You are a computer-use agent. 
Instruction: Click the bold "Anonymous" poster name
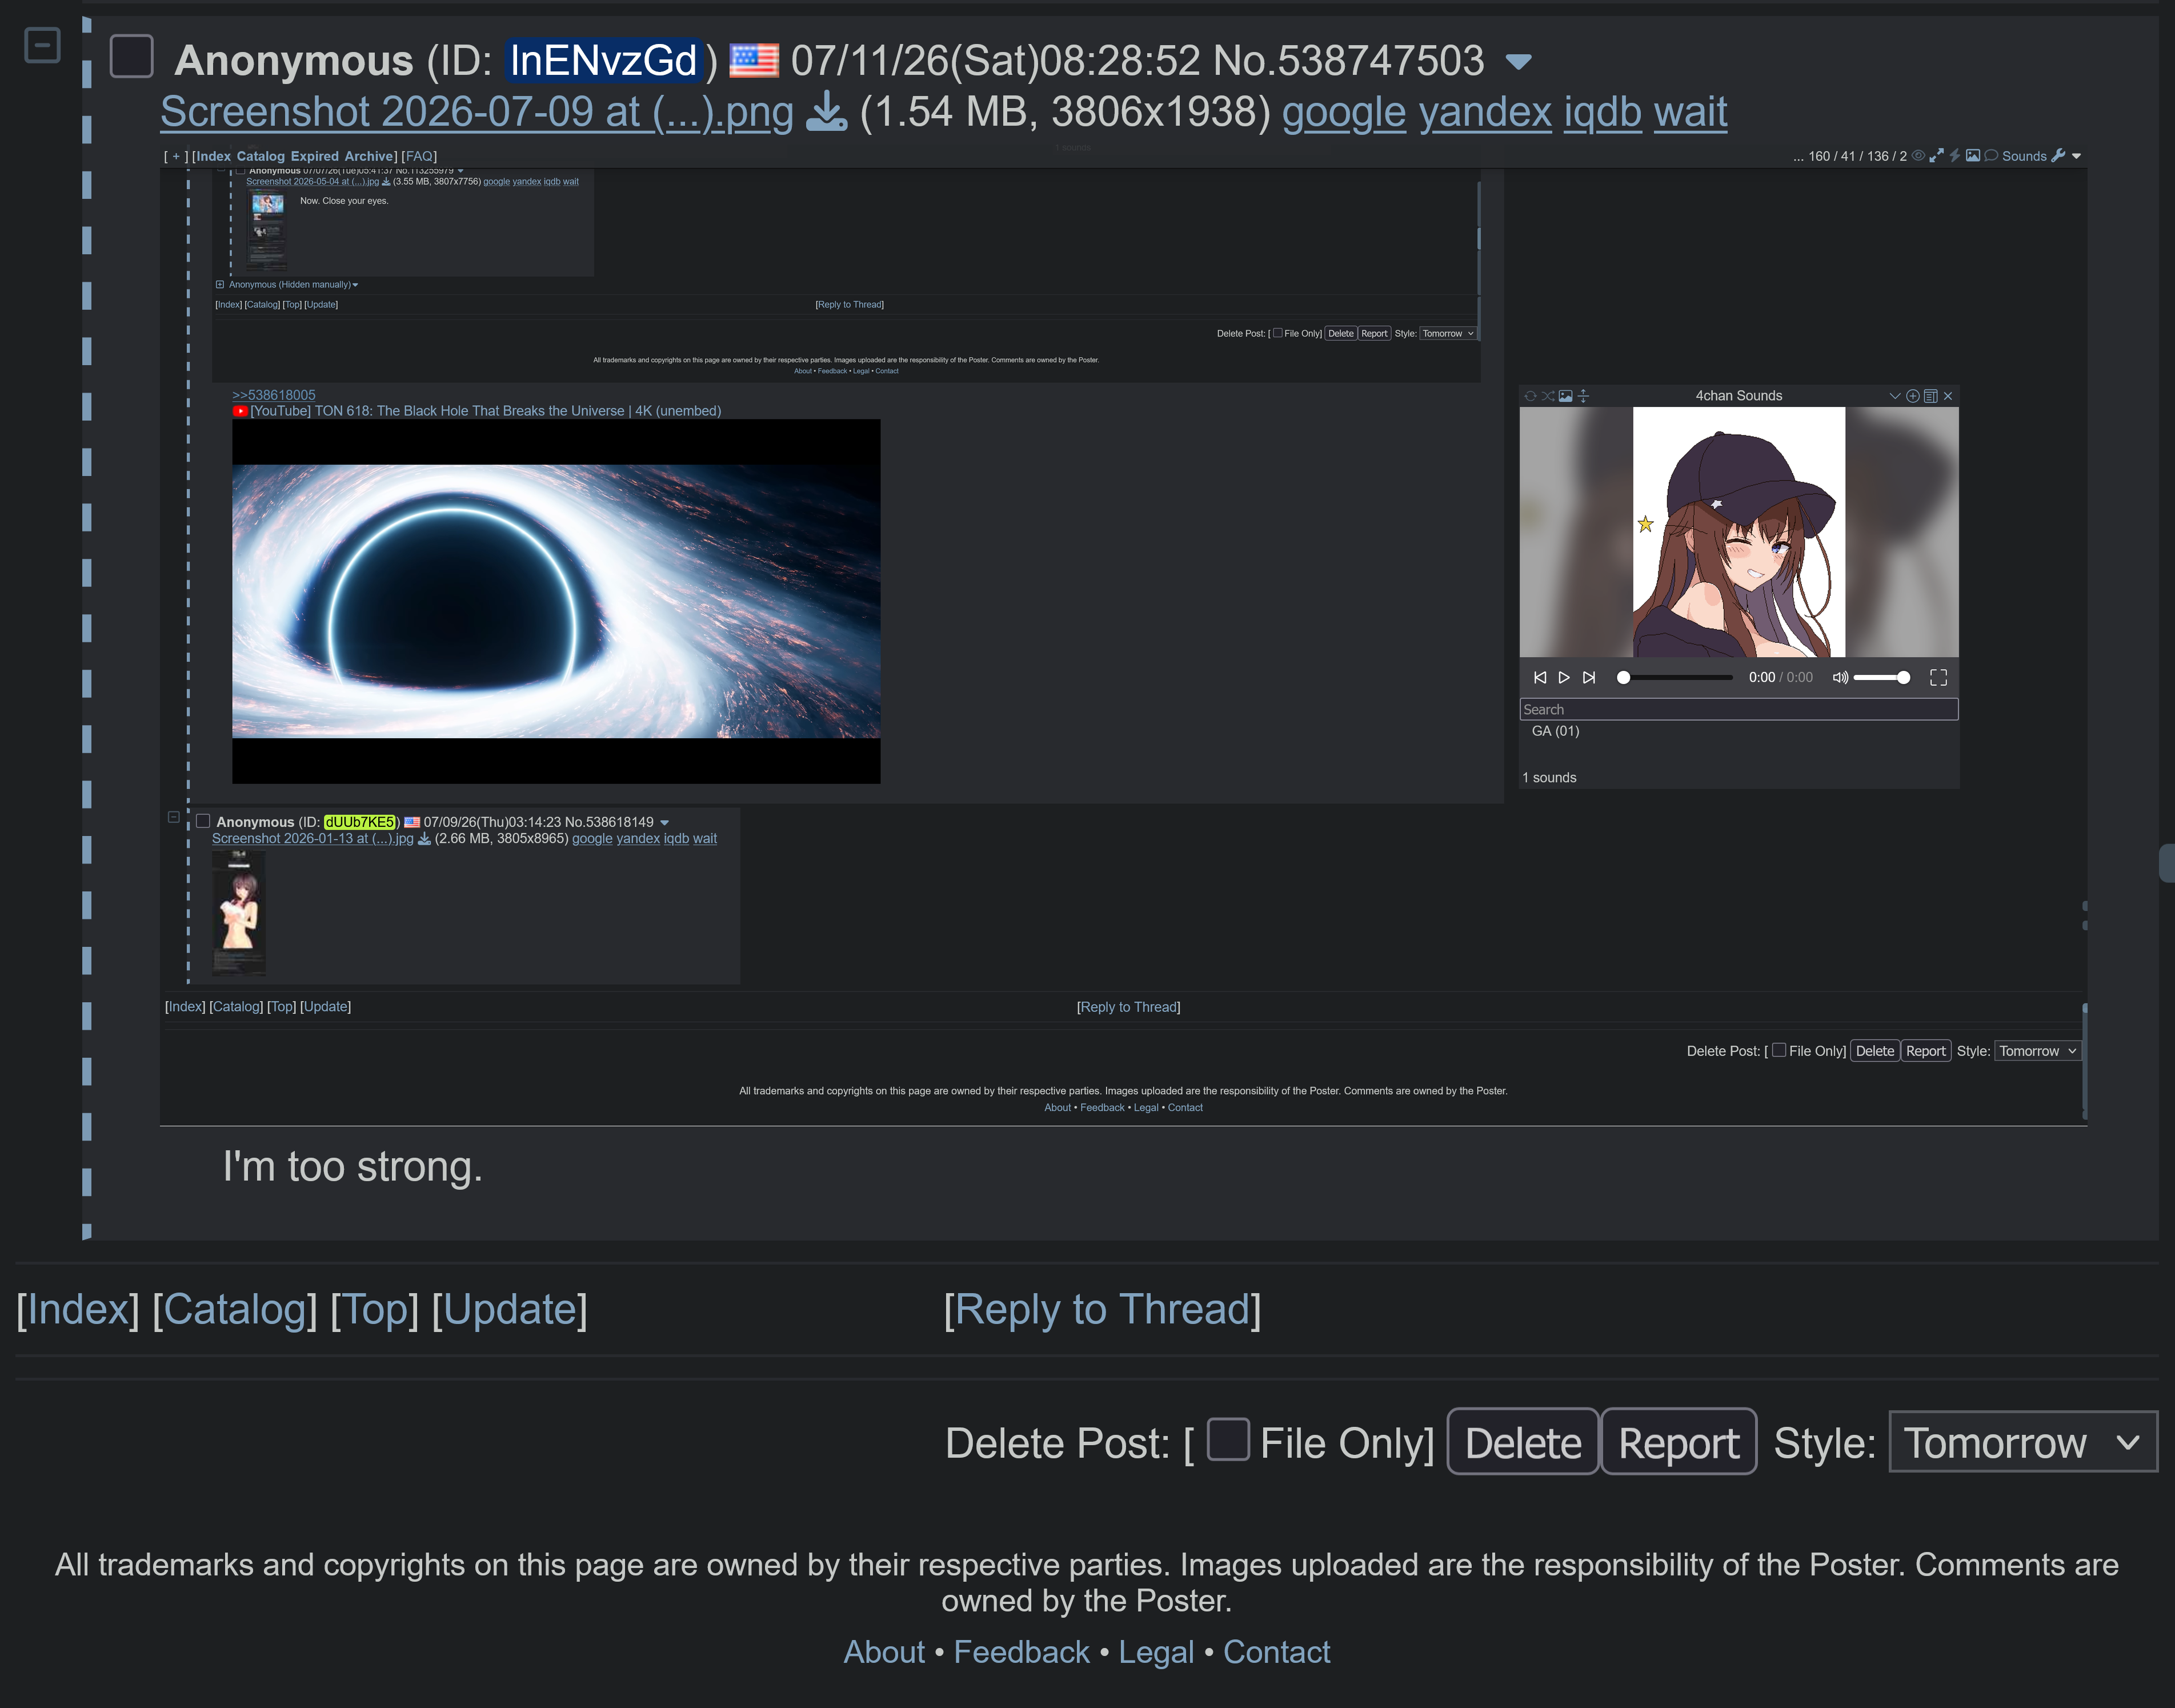[x=294, y=61]
